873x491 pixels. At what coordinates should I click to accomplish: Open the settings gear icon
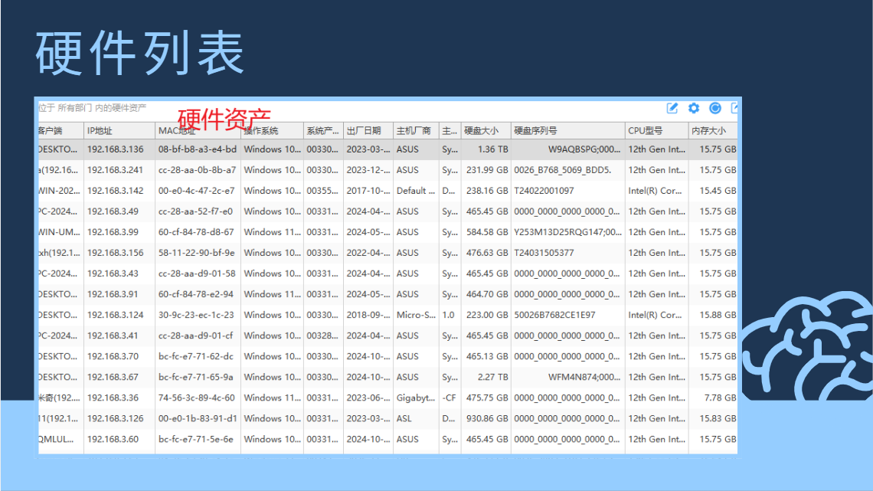coord(694,108)
